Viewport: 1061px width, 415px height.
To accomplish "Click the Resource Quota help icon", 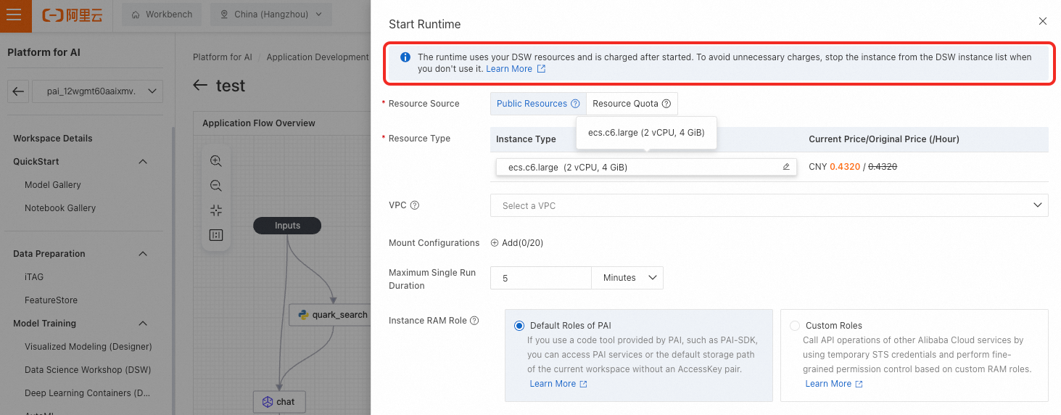I will pos(666,104).
